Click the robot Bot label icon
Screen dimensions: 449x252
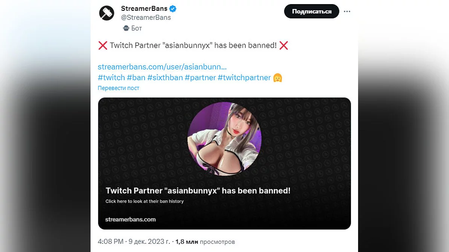point(126,28)
